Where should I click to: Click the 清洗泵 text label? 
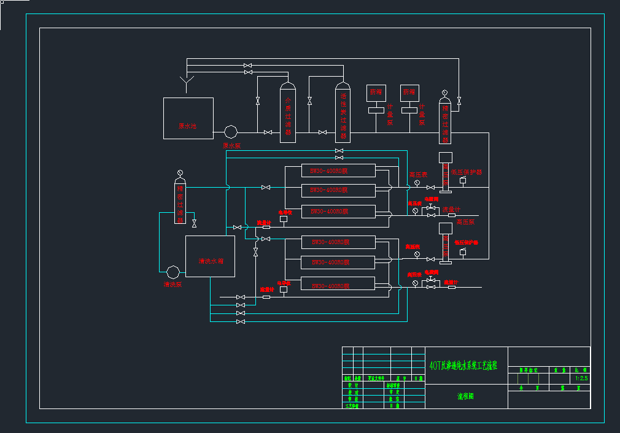pos(172,284)
